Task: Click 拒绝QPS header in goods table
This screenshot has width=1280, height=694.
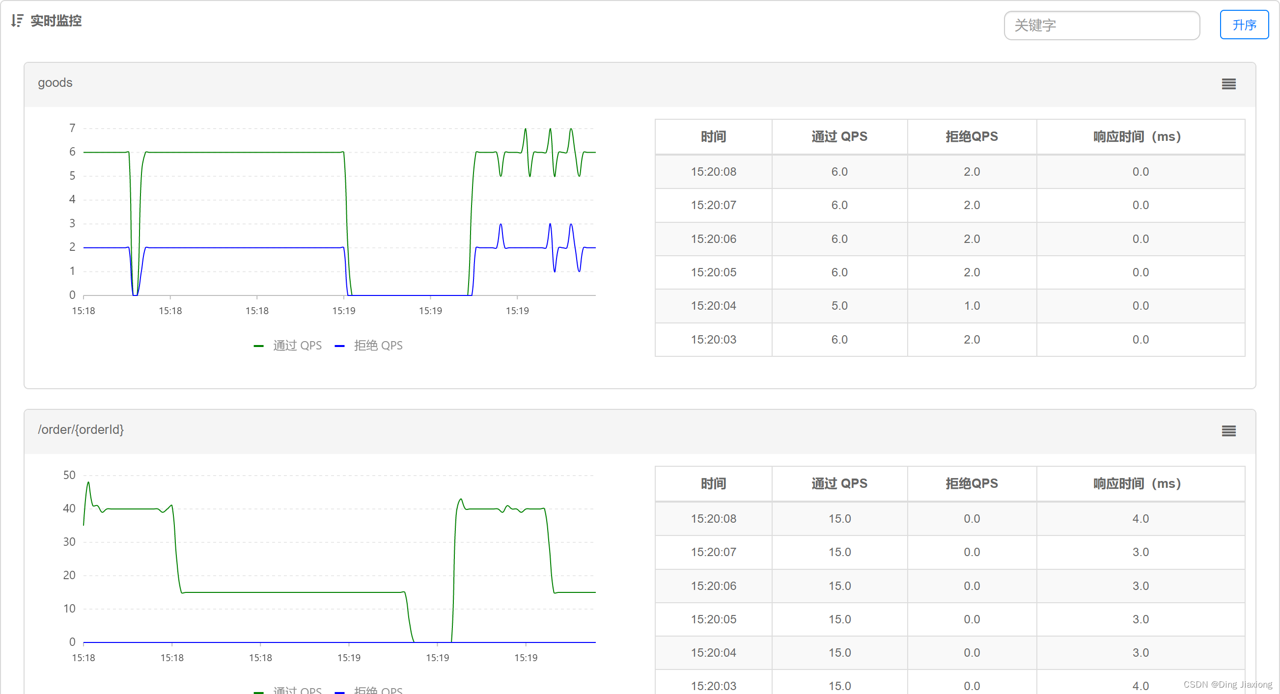Action: pos(972,136)
